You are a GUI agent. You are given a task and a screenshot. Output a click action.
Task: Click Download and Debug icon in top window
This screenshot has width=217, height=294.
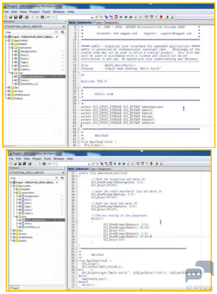coord(167,17)
